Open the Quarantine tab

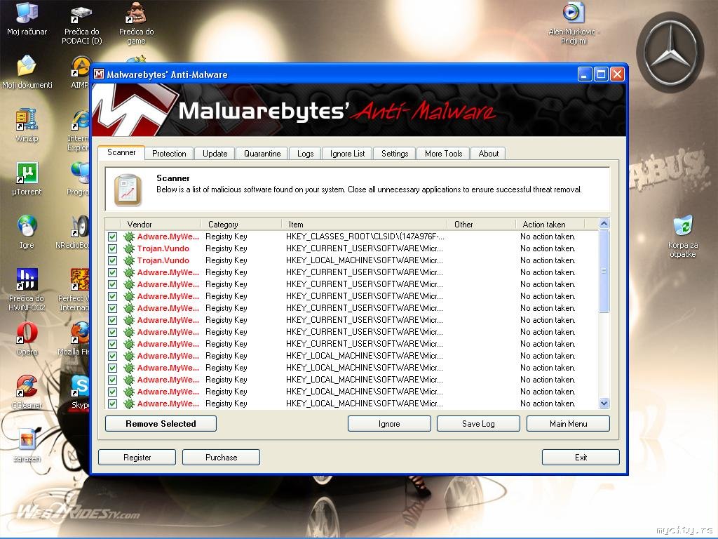point(262,154)
